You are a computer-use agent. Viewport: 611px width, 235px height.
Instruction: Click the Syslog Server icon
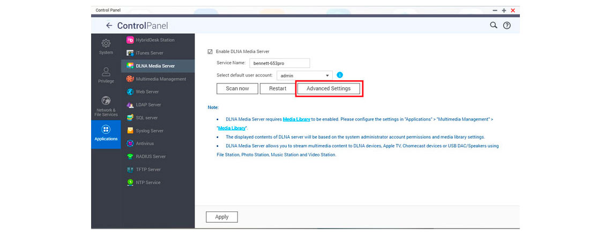coord(130,131)
